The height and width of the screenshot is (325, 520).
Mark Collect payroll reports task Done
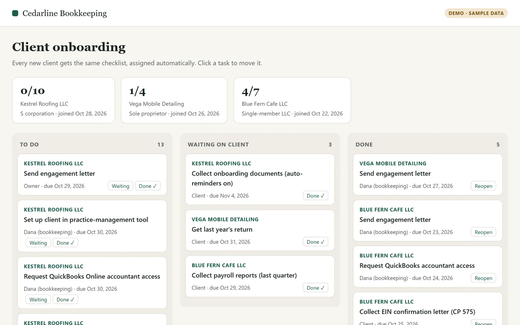pyautogui.click(x=315, y=288)
